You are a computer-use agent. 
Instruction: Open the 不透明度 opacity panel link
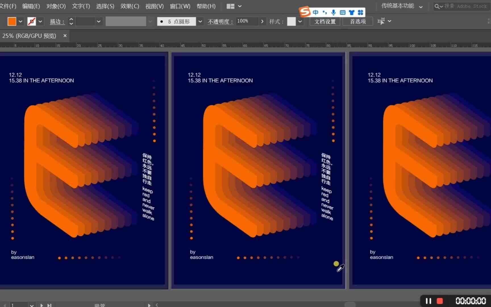pyautogui.click(x=220, y=22)
